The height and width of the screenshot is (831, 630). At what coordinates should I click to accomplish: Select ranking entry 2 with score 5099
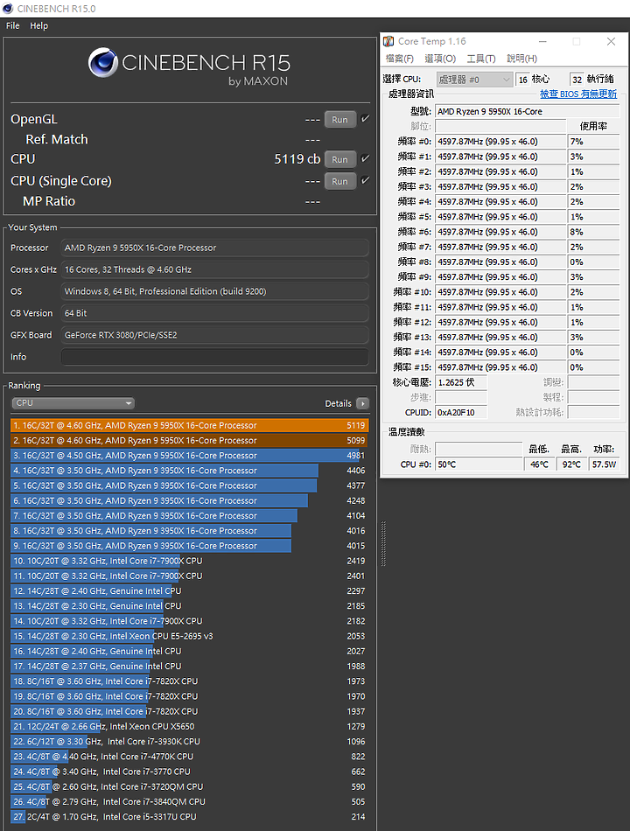coord(189,440)
